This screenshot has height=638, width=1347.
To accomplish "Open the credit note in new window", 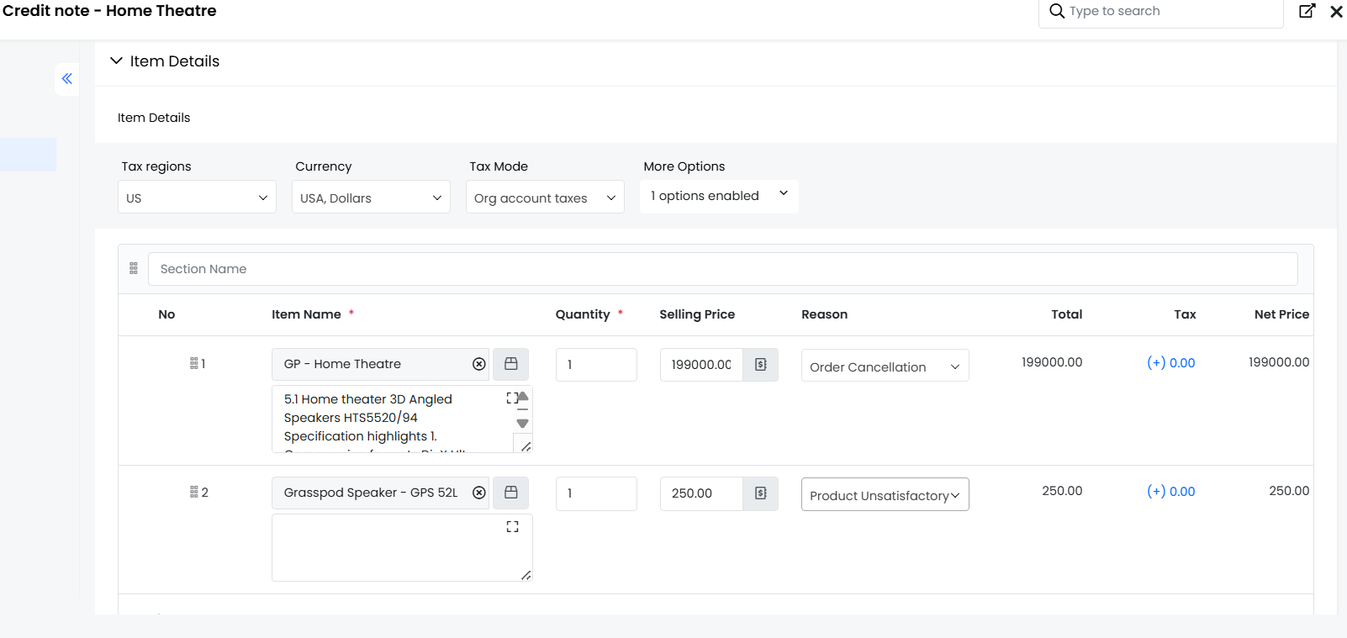I will pos(1307,11).
